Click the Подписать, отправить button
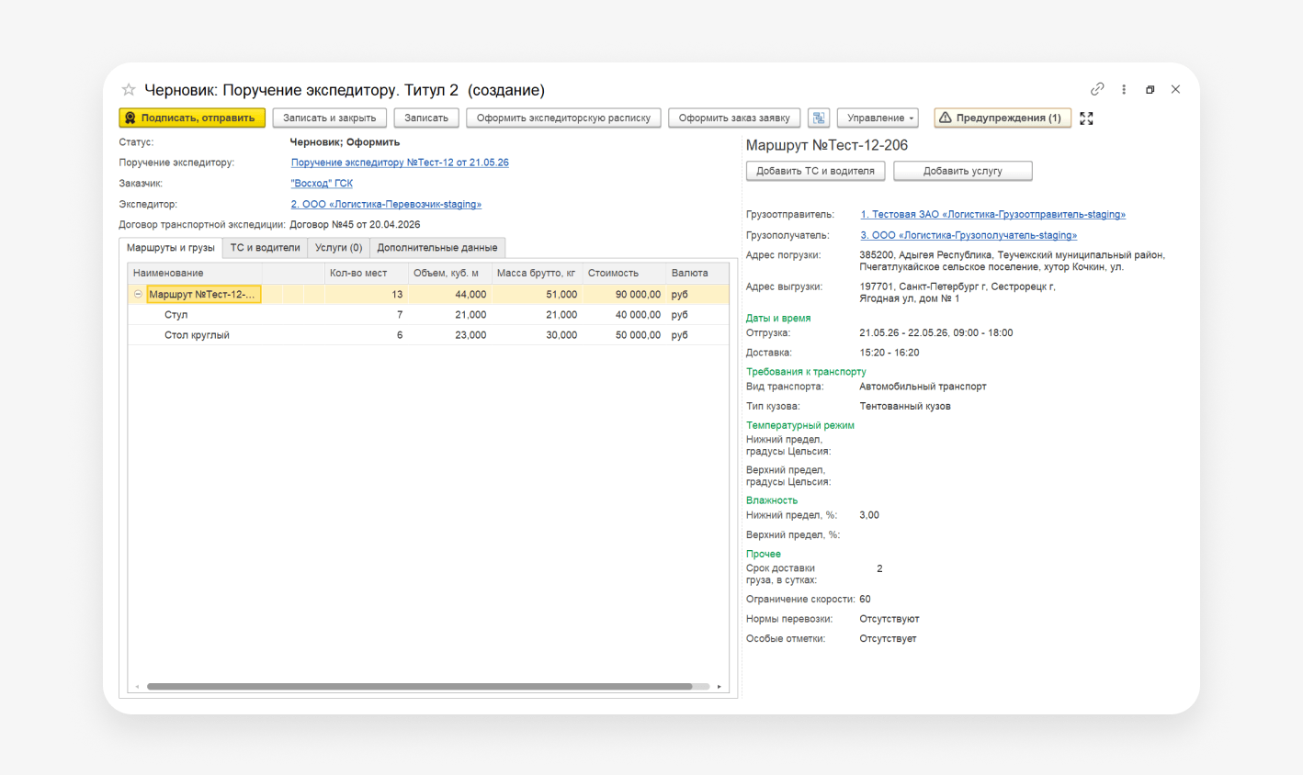This screenshot has height=775, width=1303. tap(192, 118)
